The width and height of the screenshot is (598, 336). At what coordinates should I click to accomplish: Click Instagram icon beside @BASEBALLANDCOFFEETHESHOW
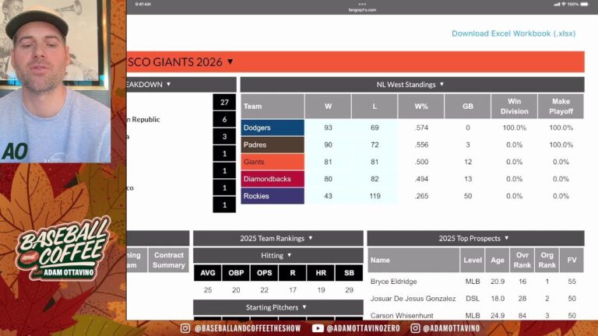(x=185, y=328)
